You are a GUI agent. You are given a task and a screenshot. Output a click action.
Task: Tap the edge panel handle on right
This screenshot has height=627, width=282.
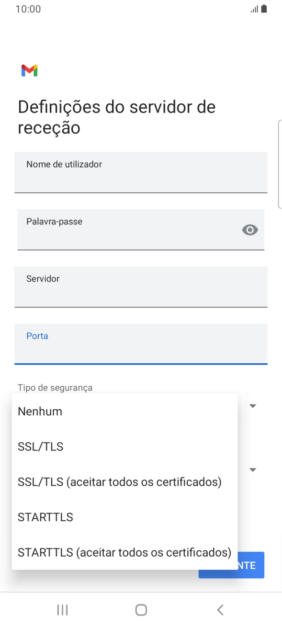coord(280,164)
